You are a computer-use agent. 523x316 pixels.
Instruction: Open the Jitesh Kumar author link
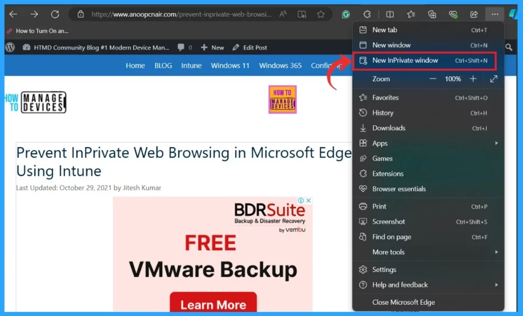[x=142, y=188]
